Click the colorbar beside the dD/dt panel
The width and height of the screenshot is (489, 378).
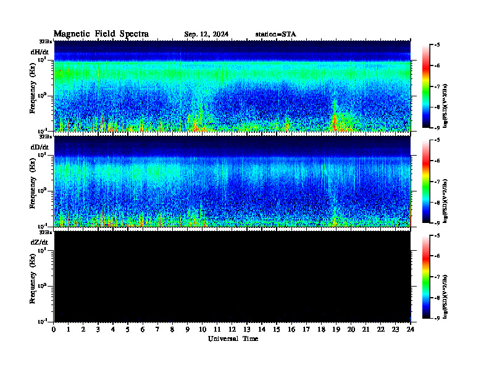point(426,181)
